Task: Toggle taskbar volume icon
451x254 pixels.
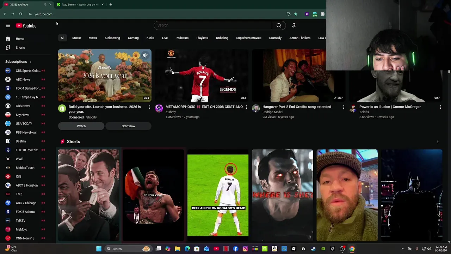Action: tap(429, 249)
